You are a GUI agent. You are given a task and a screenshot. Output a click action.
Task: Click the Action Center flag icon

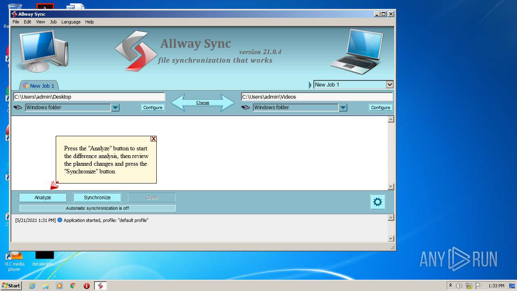pyautogui.click(x=479, y=286)
